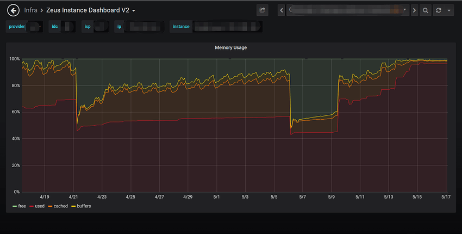Click the 20% y-axis label

point(15,165)
